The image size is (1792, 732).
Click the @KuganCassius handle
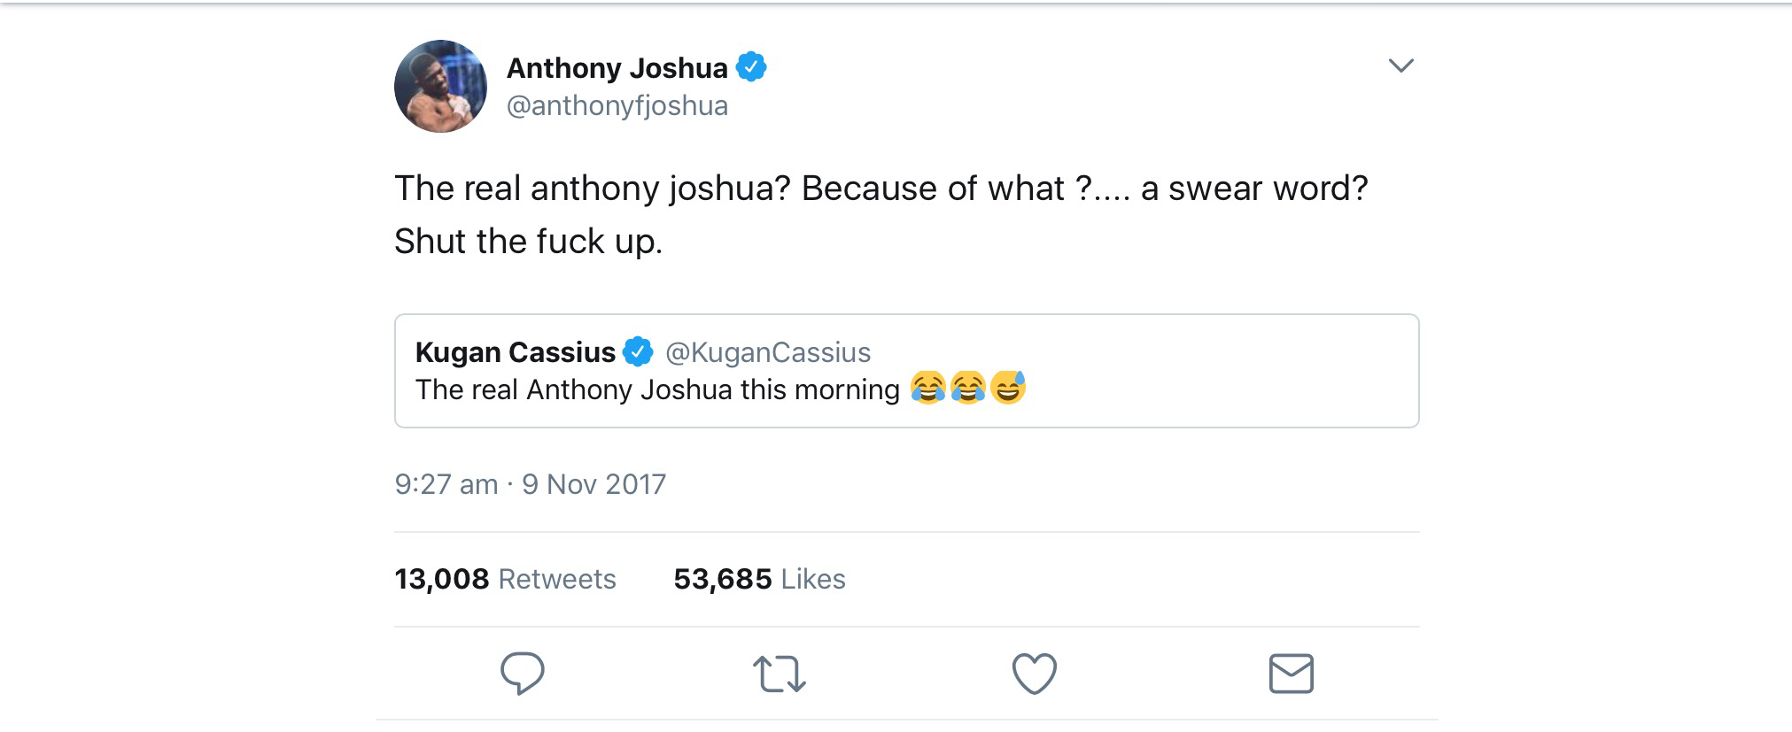(x=767, y=352)
